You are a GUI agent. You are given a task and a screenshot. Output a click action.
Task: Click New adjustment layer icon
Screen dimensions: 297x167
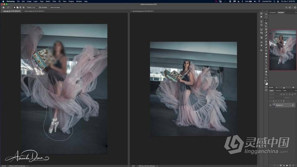click(x=284, y=165)
